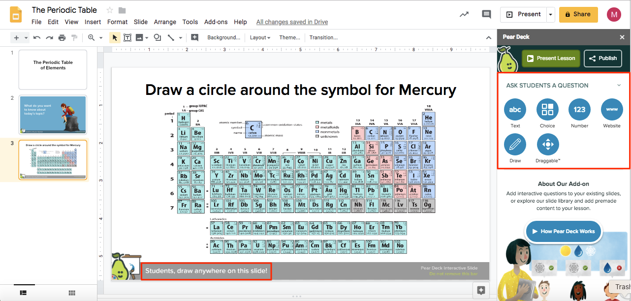Close the Pear Deck sidebar

coord(622,37)
